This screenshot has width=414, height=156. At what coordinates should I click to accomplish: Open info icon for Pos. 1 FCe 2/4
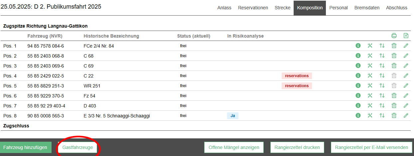click(358, 46)
